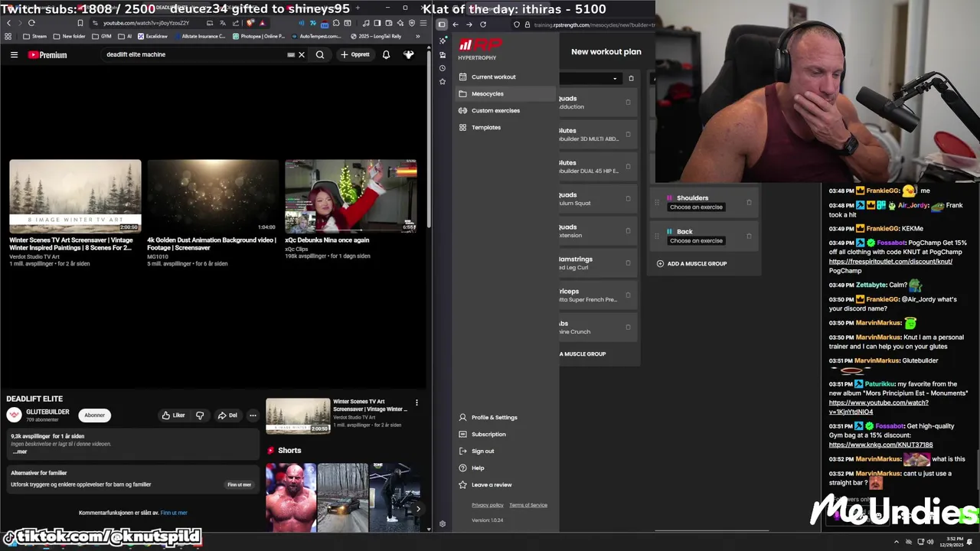980x551 pixels.
Task: Open freespiritoutlet discount link in chat
Action: pyautogui.click(x=890, y=261)
